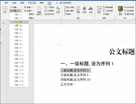Click 在线帮助 online help
Viewport: 136px width, 104px height.
129,11
